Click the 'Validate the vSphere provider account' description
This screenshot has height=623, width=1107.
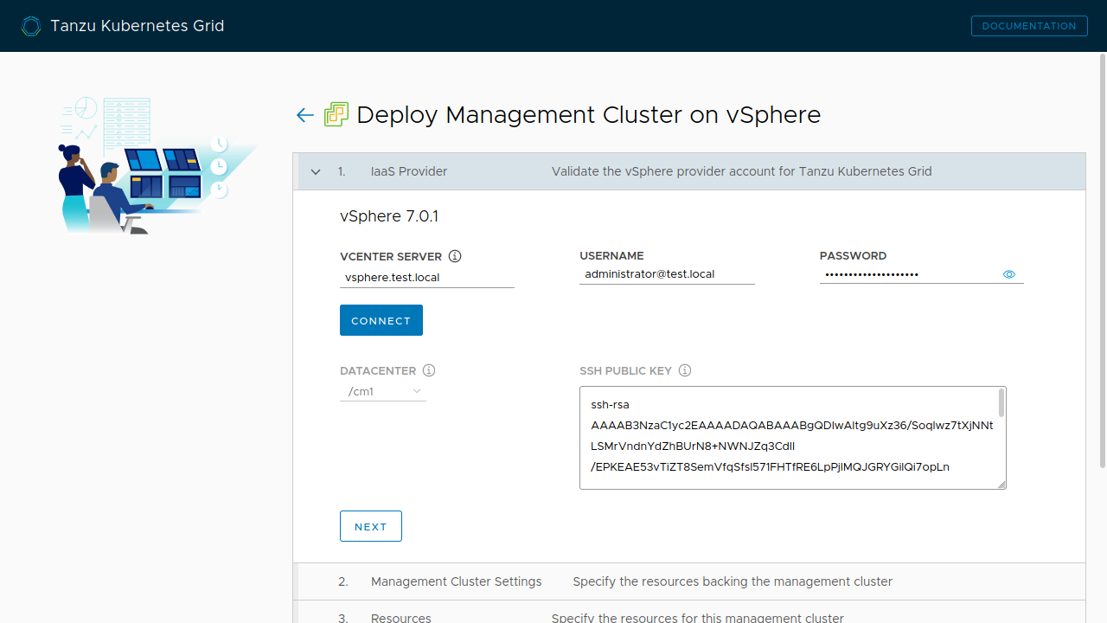point(742,171)
